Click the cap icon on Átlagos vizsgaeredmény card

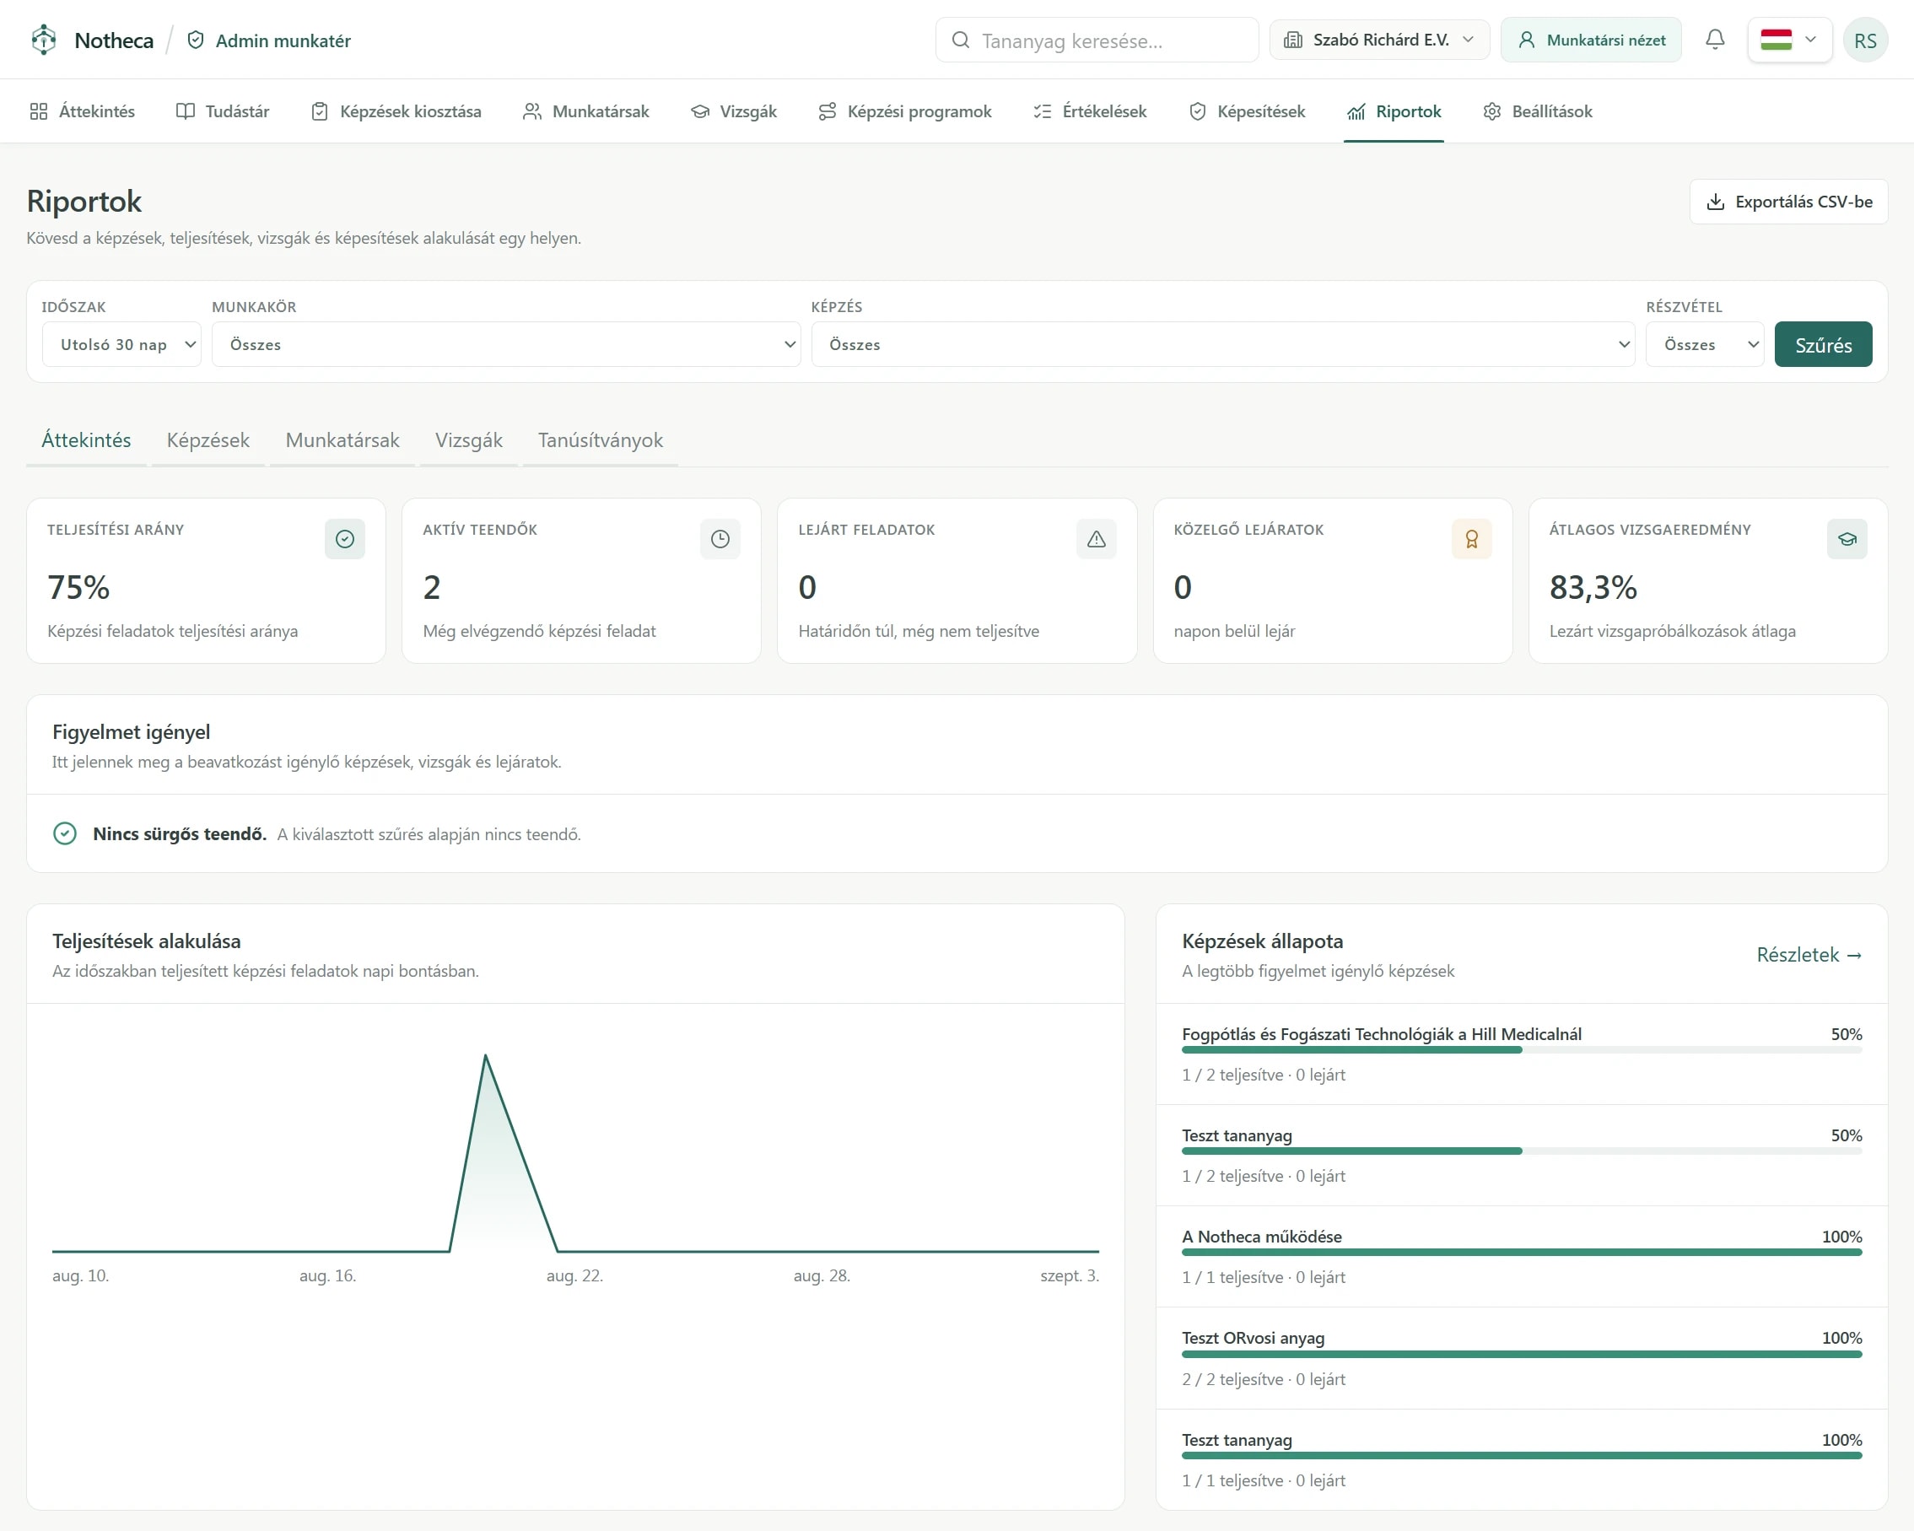pyautogui.click(x=1847, y=539)
